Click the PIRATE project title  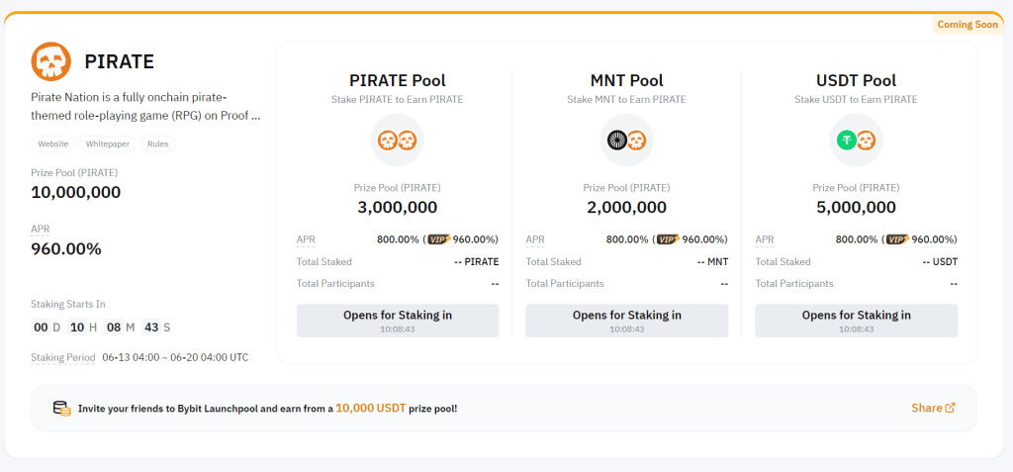click(x=120, y=61)
